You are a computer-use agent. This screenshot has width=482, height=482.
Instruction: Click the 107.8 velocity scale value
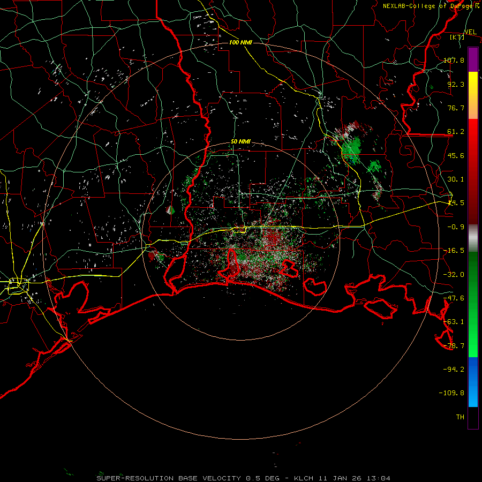pos(454,60)
